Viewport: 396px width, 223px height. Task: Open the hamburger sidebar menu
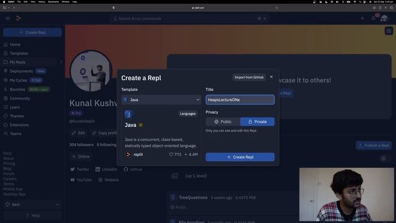pyautogui.click(x=7, y=18)
